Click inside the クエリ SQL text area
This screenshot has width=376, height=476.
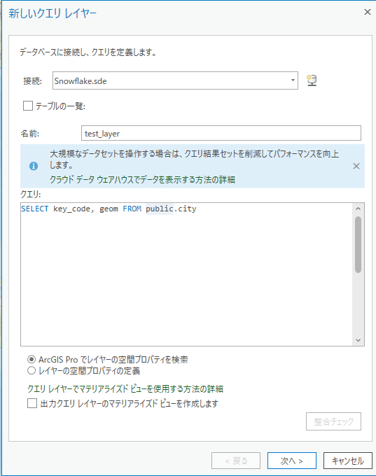186,274
